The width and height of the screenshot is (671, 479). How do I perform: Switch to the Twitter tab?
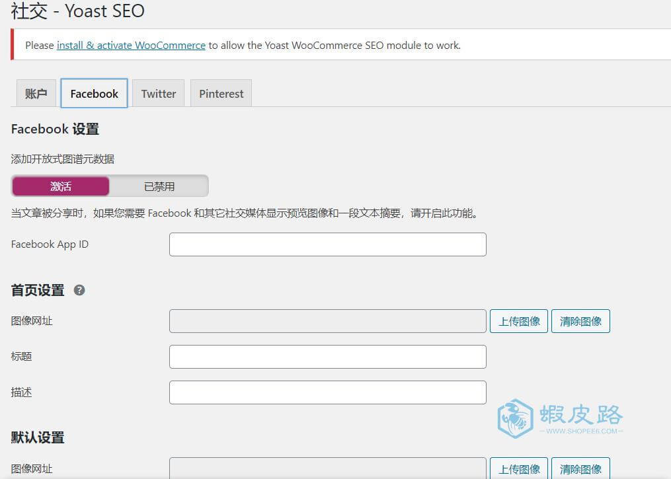pos(159,93)
